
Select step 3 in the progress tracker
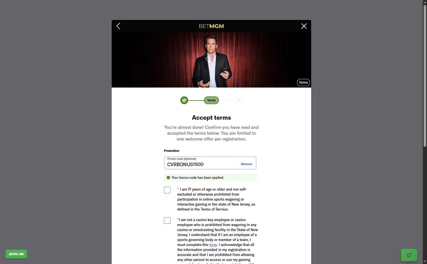239,100
